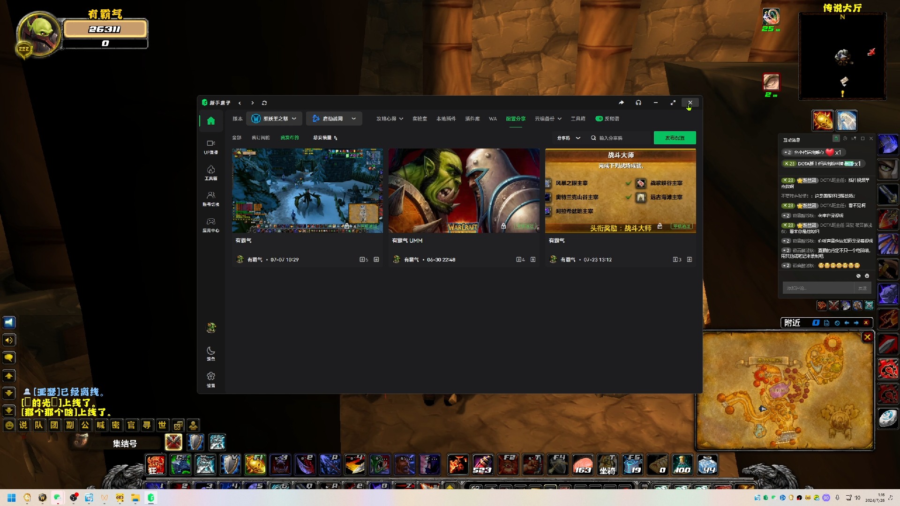Select the 配置分享 tab
This screenshot has height=506, width=900.
516,119
